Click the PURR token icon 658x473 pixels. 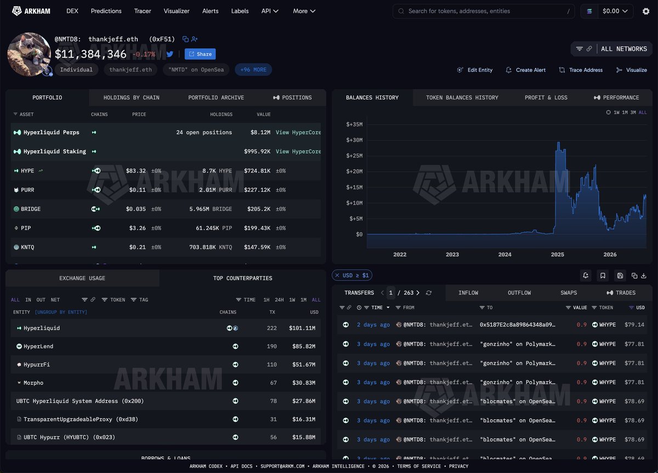16,190
